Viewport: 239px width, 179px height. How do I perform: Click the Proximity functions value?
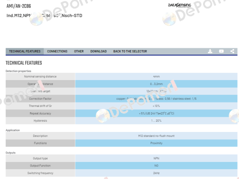tap(156, 143)
